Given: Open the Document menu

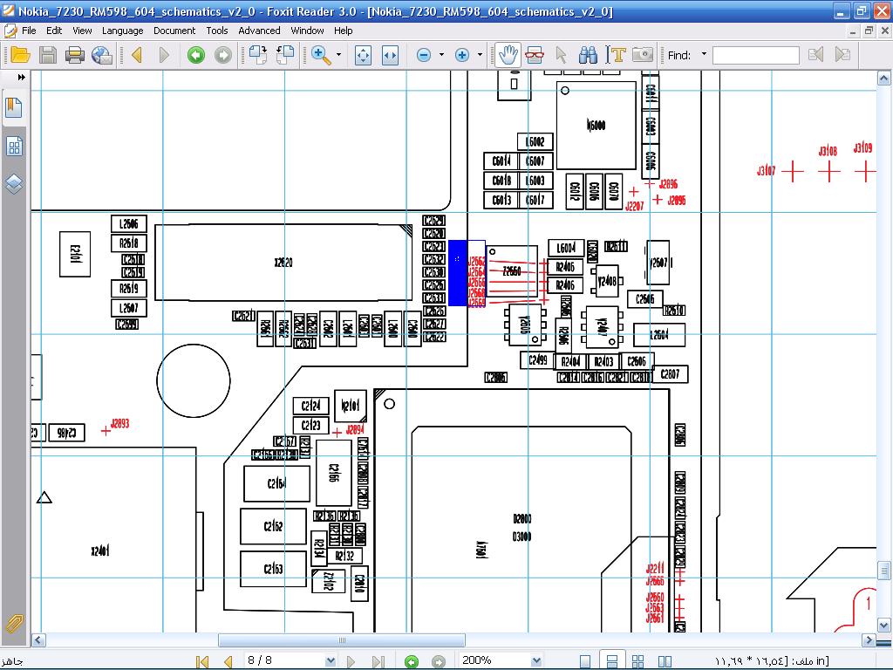Looking at the screenshot, I should pos(174,31).
